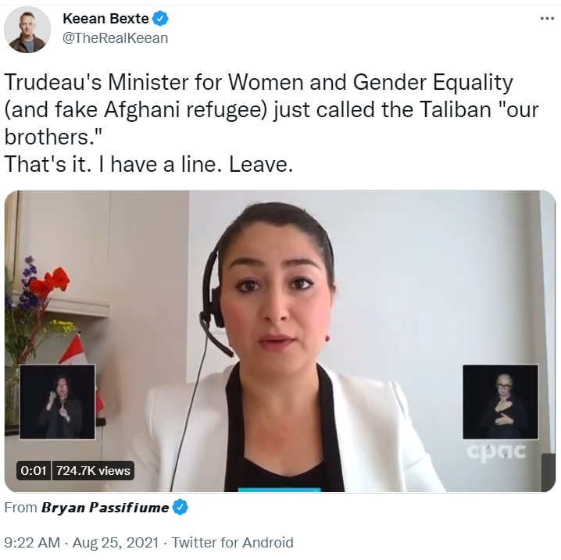
Task: Open the three-dot more options menu
Action: pos(547,18)
